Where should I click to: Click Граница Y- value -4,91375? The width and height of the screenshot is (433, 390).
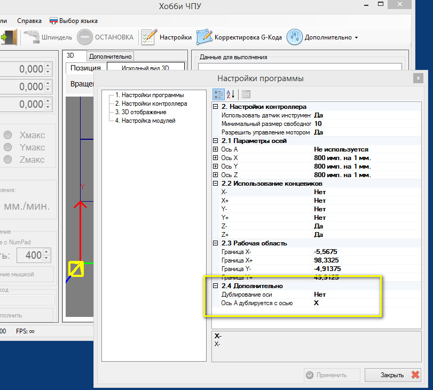(x=367, y=269)
